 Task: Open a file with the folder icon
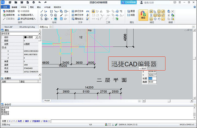(x=16, y=2)
